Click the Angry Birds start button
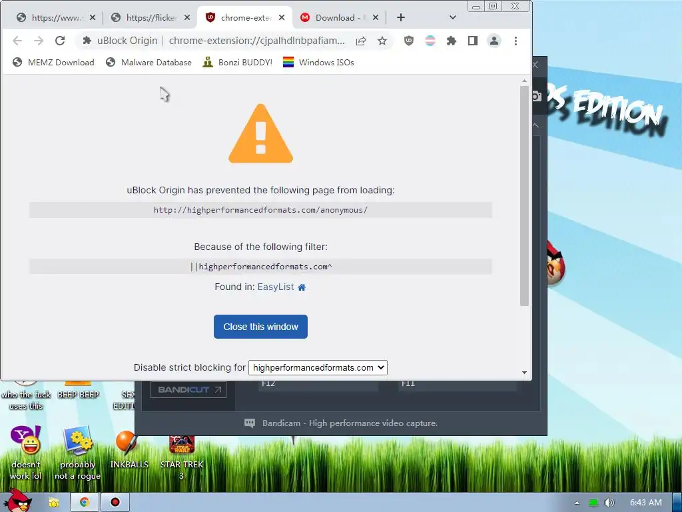 pyautogui.click(x=18, y=501)
